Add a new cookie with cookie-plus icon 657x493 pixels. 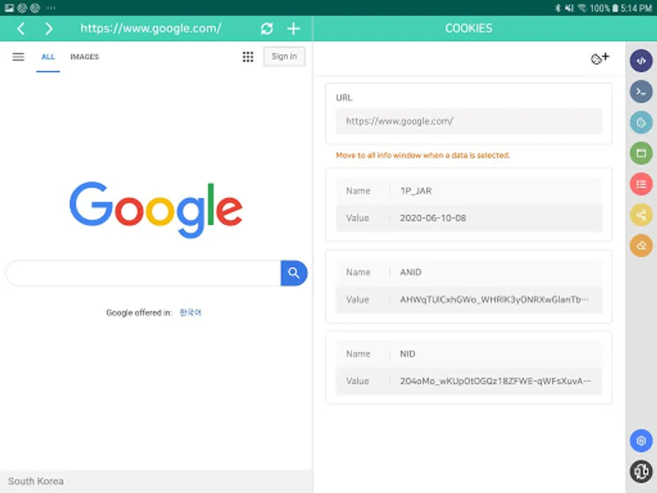[599, 58]
